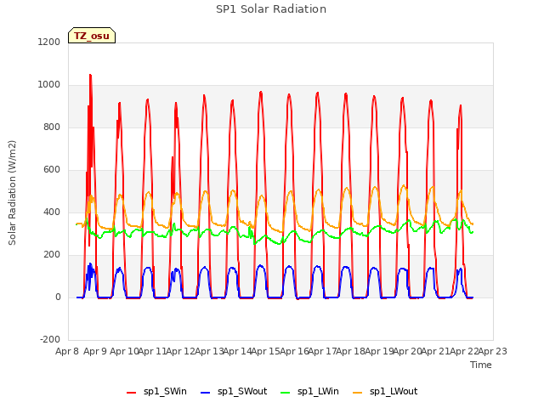Click the Solar Radiation (W/m2) axis label
This screenshot has height=408, width=544.
pyautogui.click(x=12, y=193)
